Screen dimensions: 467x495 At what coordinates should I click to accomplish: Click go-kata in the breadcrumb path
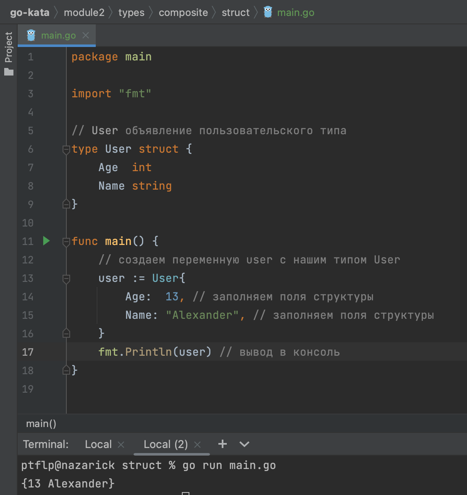pos(29,13)
